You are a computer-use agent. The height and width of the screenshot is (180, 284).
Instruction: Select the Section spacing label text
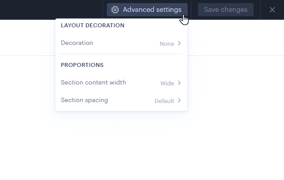[x=84, y=100]
